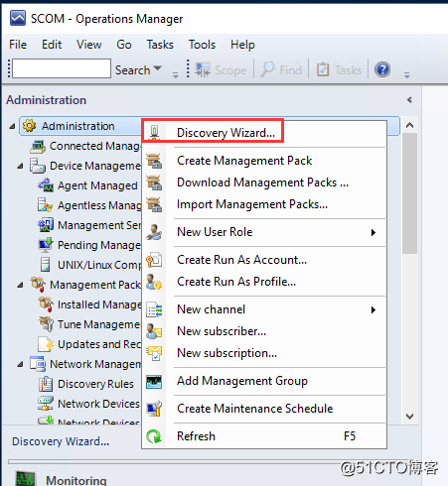Screen dimensions: 448x486
Task: Open the View menu
Action: pos(89,45)
